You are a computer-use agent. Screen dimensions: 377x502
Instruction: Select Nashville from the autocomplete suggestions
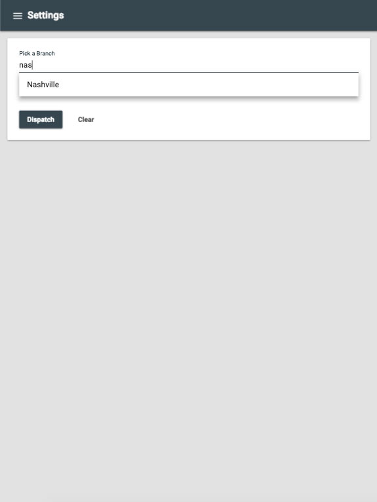[x=189, y=85]
